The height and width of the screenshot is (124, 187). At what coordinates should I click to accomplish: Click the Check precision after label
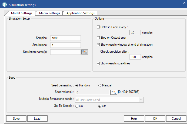coord(115,52)
